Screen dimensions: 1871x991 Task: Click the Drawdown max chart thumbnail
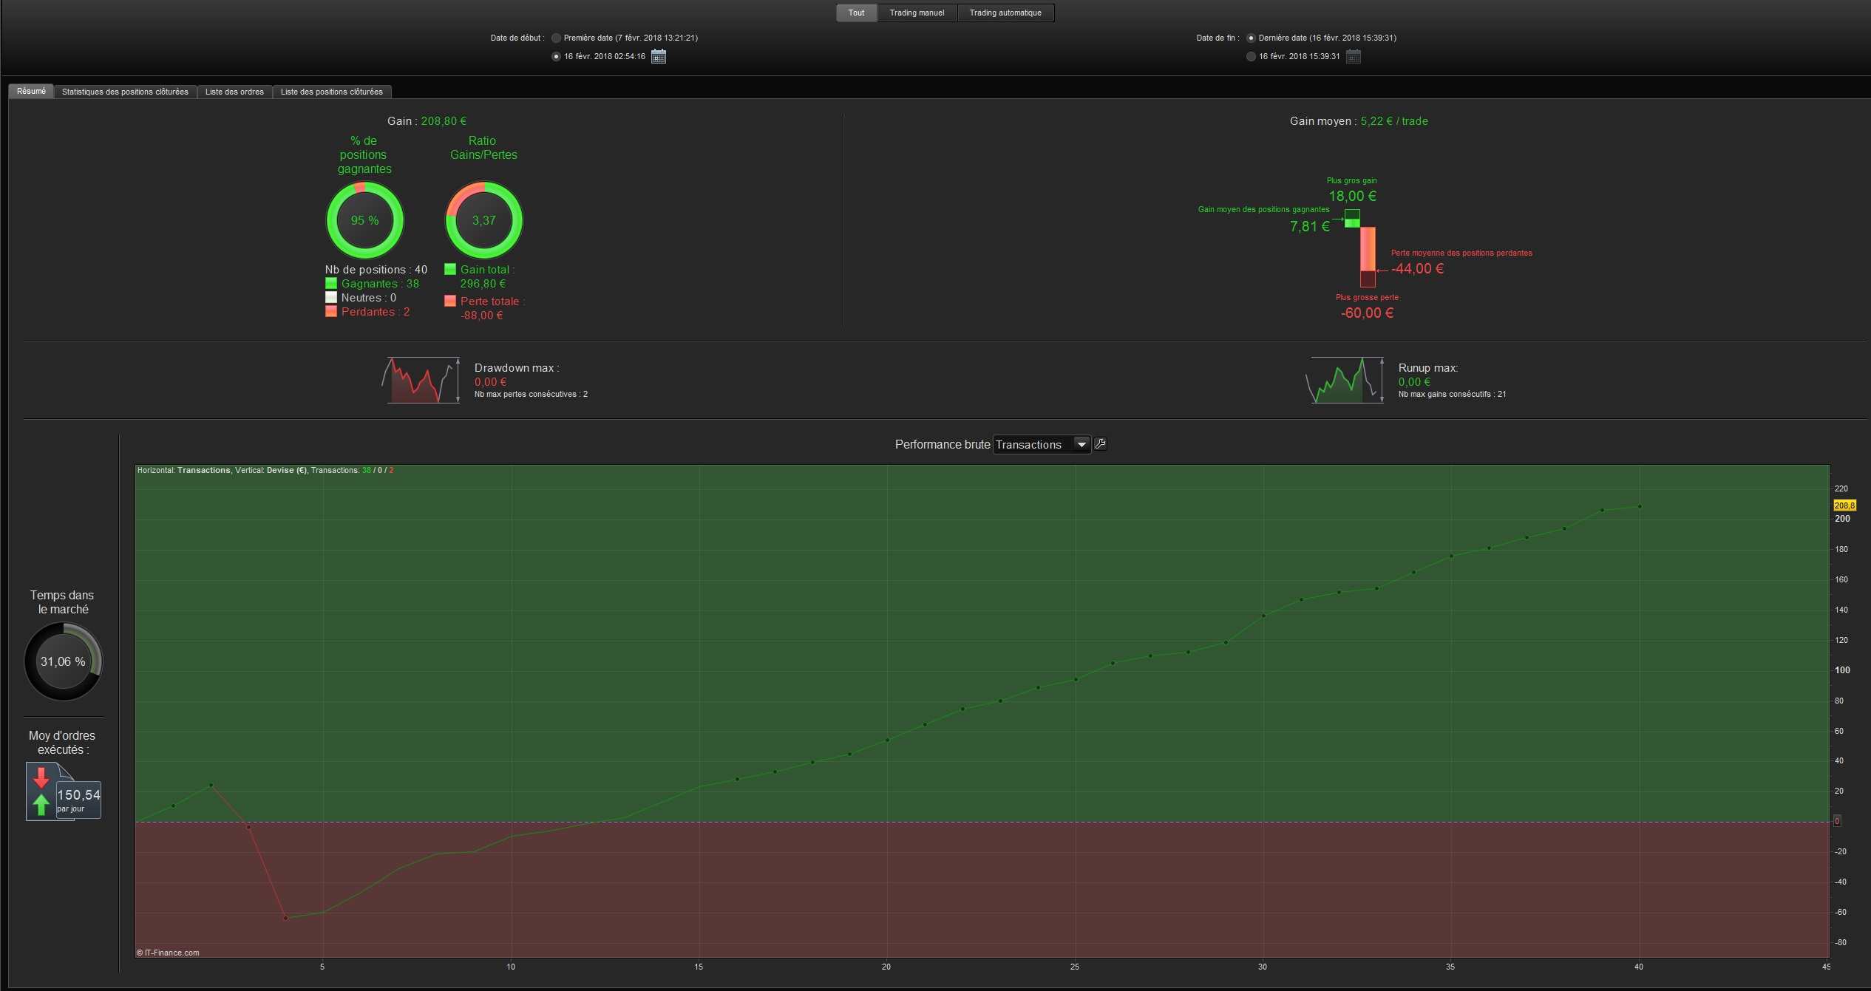click(x=422, y=381)
